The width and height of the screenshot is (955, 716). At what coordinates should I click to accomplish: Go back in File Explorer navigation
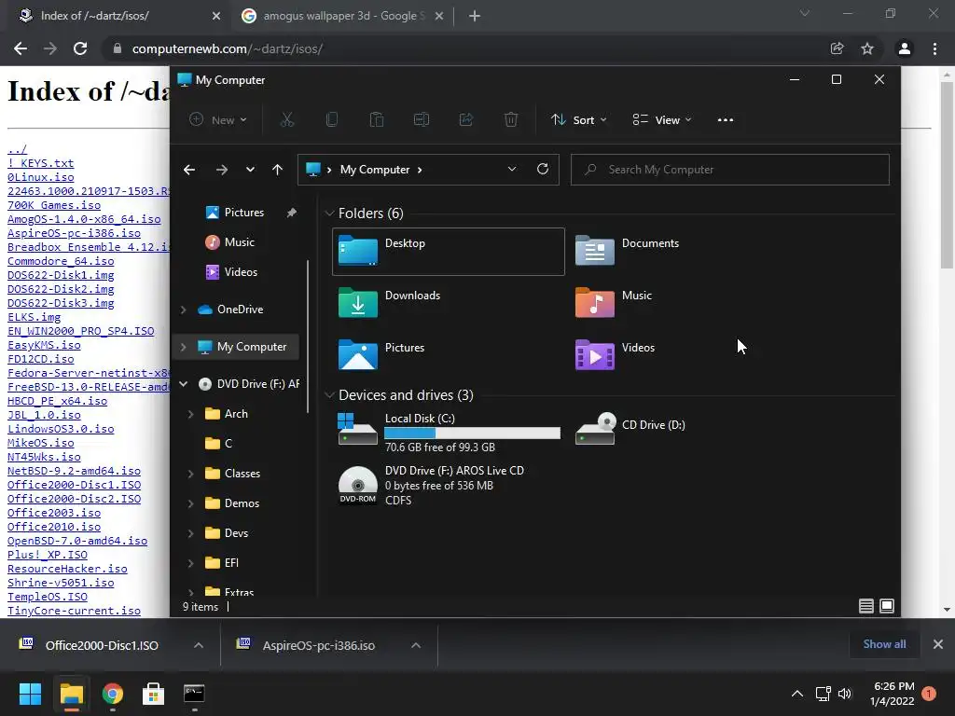coord(189,170)
